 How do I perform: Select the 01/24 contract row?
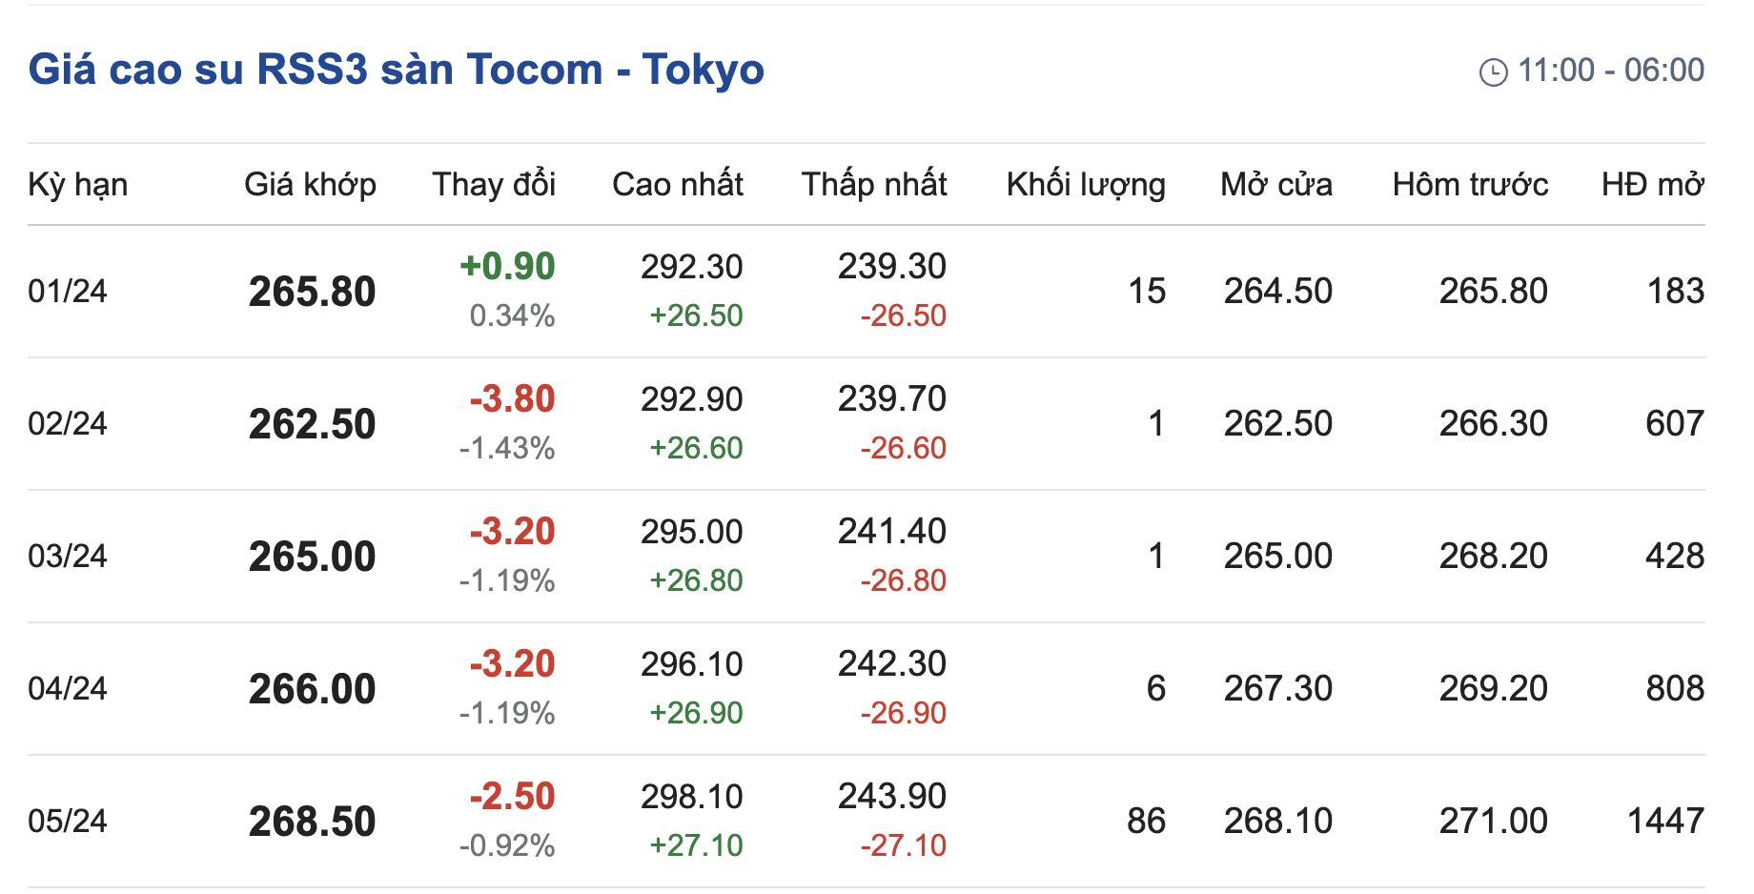coord(68,291)
